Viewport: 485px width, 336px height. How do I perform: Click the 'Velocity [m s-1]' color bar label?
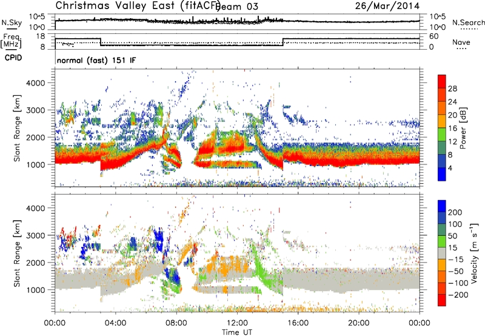click(x=474, y=253)
